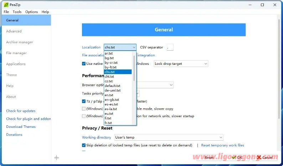Select by-cr.txt in the language list
This screenshot has height=166, width=283.
click(118, 63)
